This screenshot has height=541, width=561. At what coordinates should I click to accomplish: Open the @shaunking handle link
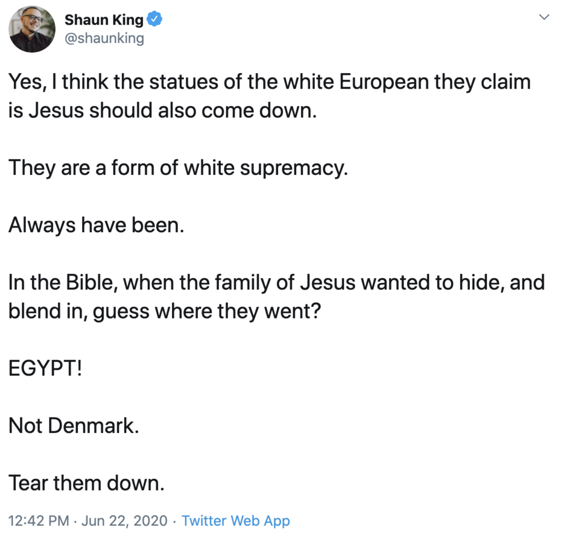tap(104, 39)
